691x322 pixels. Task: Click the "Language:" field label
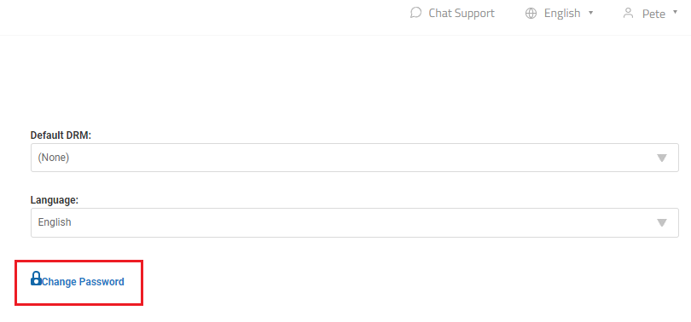(x=55, y=200)
